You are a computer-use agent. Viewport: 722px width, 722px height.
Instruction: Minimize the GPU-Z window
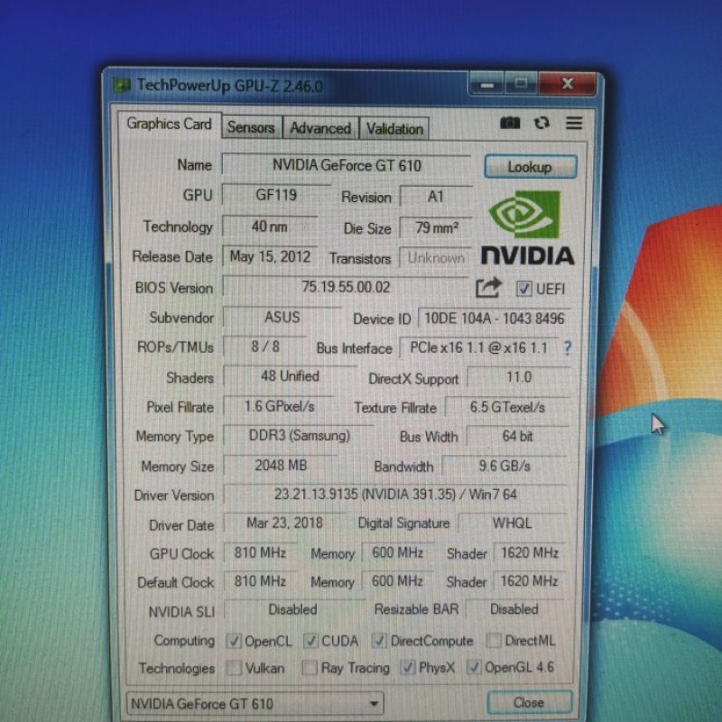point(486,85)
